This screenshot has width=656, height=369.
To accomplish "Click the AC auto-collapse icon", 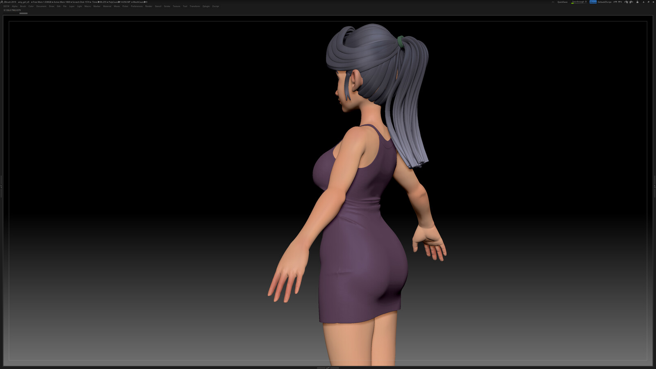I will 553,2.
